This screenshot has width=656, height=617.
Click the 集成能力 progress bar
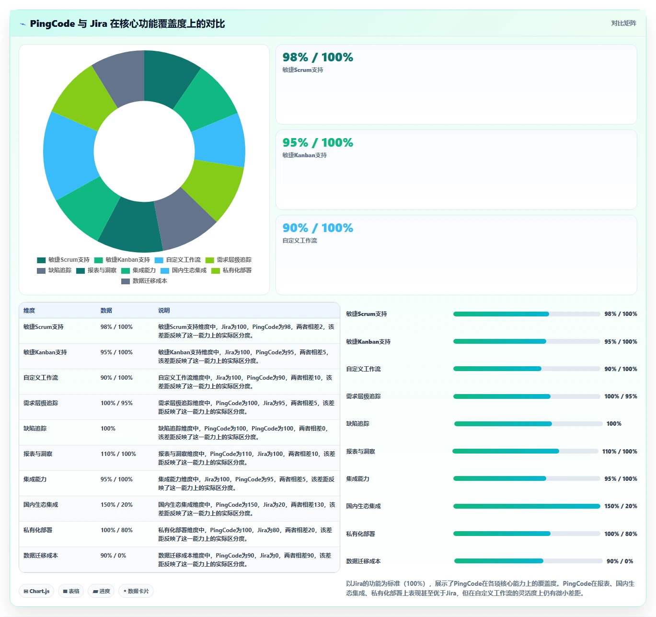pos(527,478)
